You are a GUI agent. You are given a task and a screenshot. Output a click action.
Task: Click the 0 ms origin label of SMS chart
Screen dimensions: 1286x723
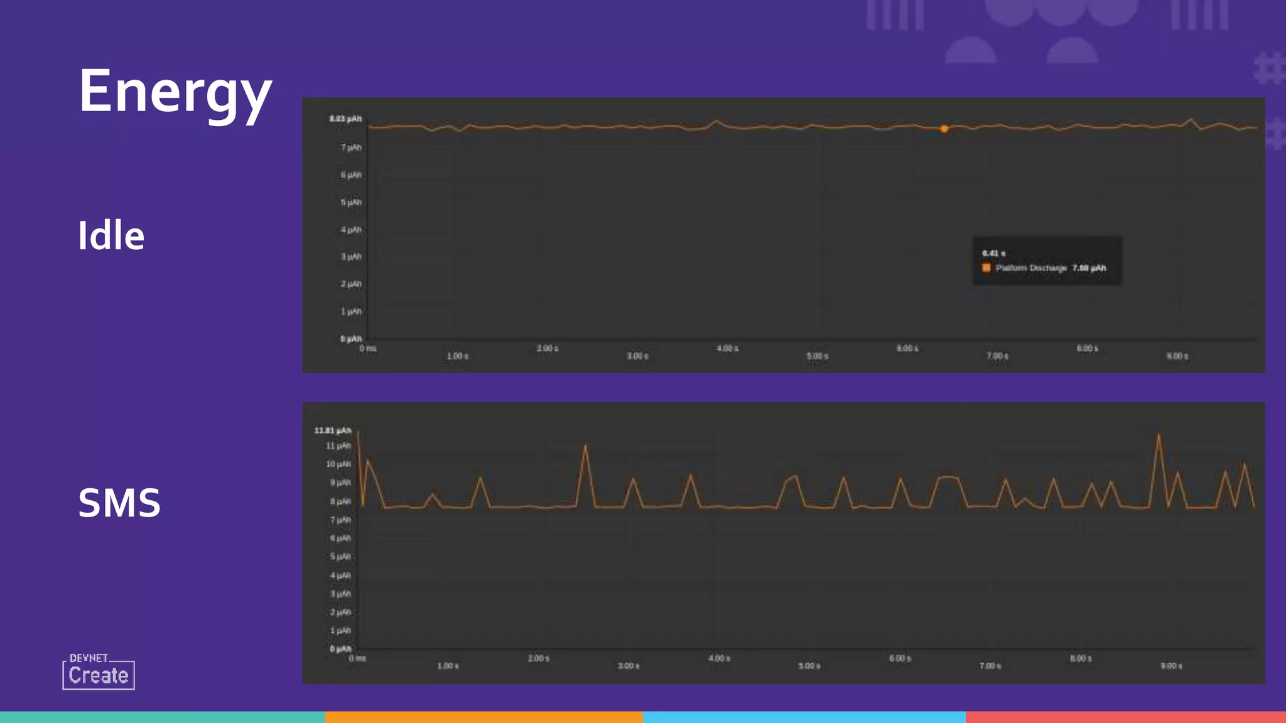coord(357,658)
